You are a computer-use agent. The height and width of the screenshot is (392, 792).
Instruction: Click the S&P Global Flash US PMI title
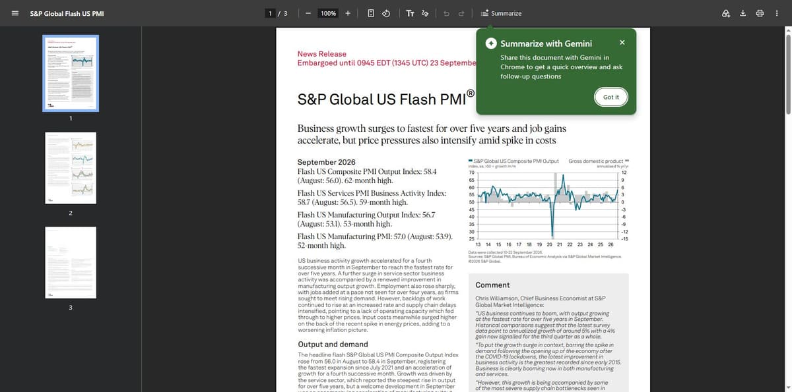click(x=67, y=13)
